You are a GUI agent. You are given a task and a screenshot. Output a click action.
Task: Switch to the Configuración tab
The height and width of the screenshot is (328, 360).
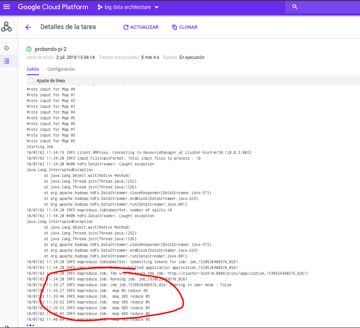tap(61, 69)
